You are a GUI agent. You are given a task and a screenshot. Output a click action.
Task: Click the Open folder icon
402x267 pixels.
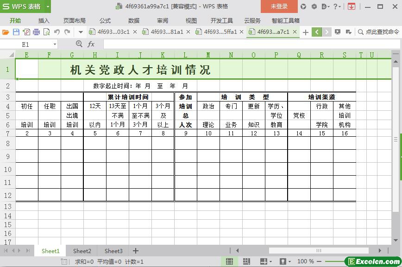coord(6,32)
